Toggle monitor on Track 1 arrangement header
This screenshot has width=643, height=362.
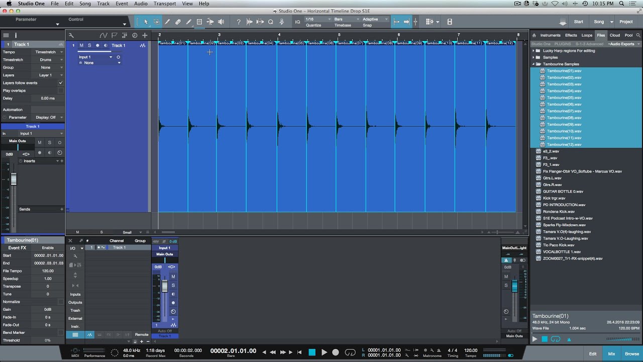coord(105,45)
